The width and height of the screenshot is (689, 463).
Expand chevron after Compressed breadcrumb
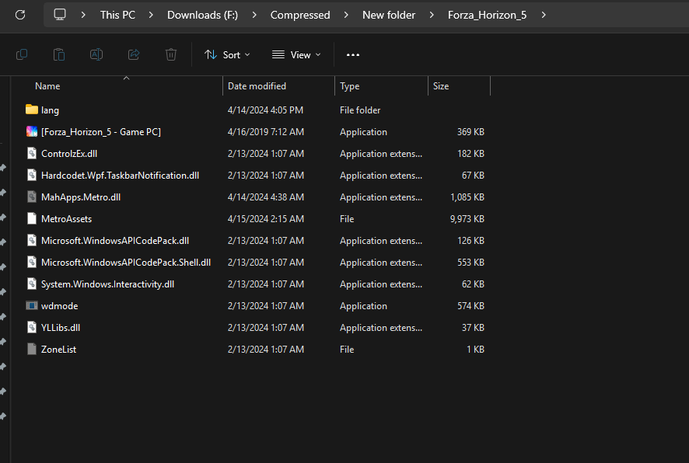tap(346, 15)
